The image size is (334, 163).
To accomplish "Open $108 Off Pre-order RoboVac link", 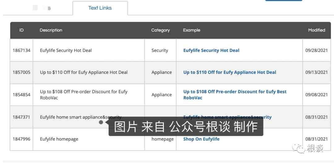I will (235, 94).
